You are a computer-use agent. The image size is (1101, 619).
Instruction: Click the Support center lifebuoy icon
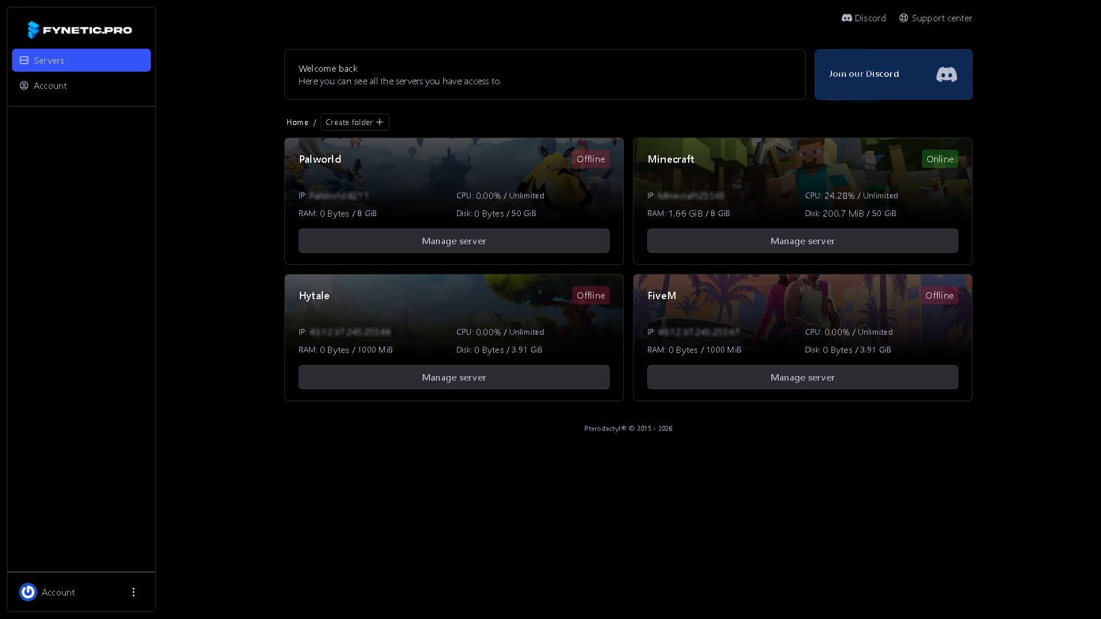904,18
